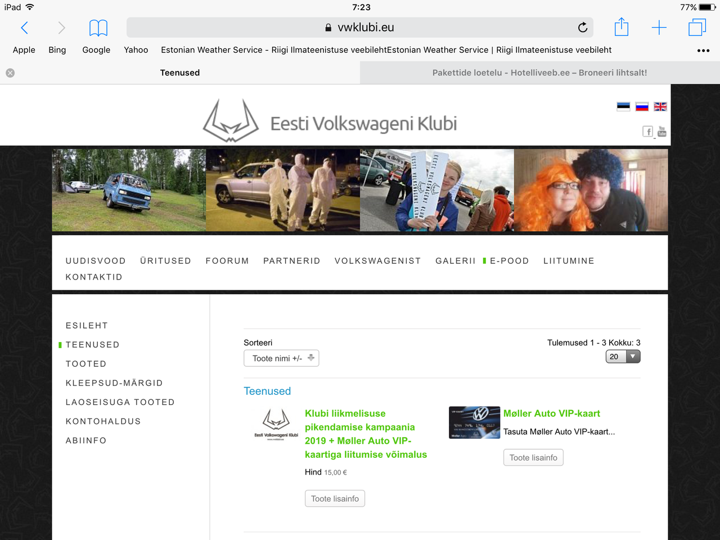Screen dimensions: 720x540
Task: Choose the Russian flag language icon
Action: click(642, 107)
